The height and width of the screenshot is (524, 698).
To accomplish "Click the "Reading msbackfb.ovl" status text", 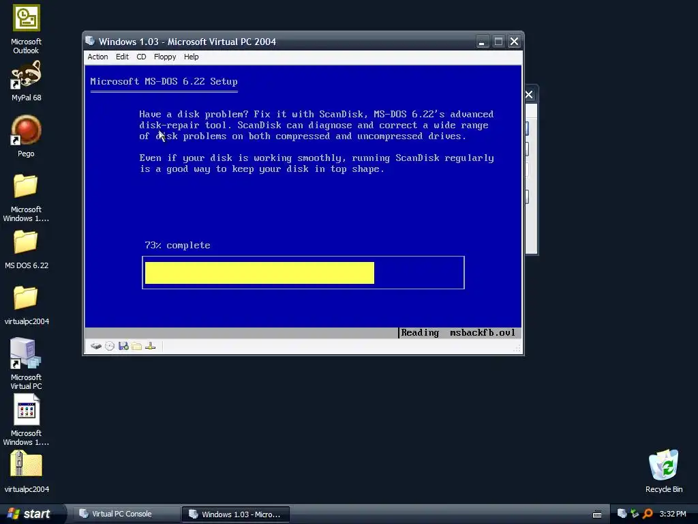I will click(x=458, y=332).
